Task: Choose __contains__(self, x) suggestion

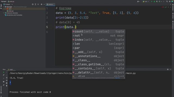Action: (98, 68)
